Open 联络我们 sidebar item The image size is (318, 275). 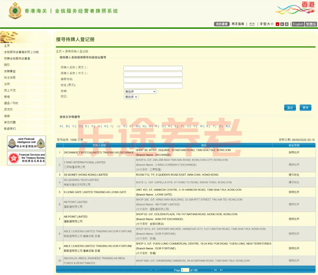(9, 129)
